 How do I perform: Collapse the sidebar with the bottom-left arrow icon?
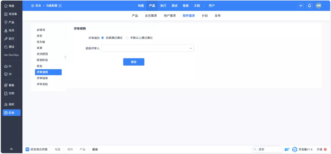[x=11, y=149]
